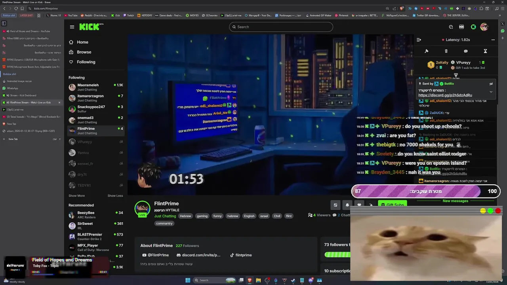507x285 pixels.
Task: Expand pinned message chevron
Action: point(491,92)
